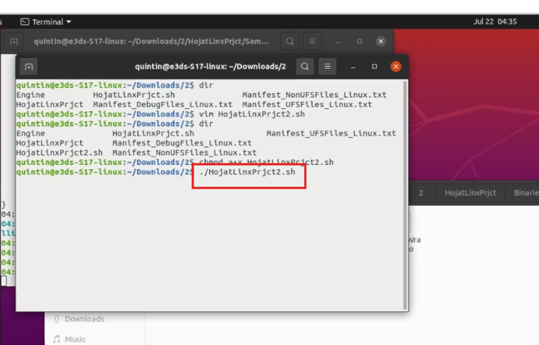Select Binaries segment in Files path bar
This screenshot has width=539, height=345.
[525, 193]
